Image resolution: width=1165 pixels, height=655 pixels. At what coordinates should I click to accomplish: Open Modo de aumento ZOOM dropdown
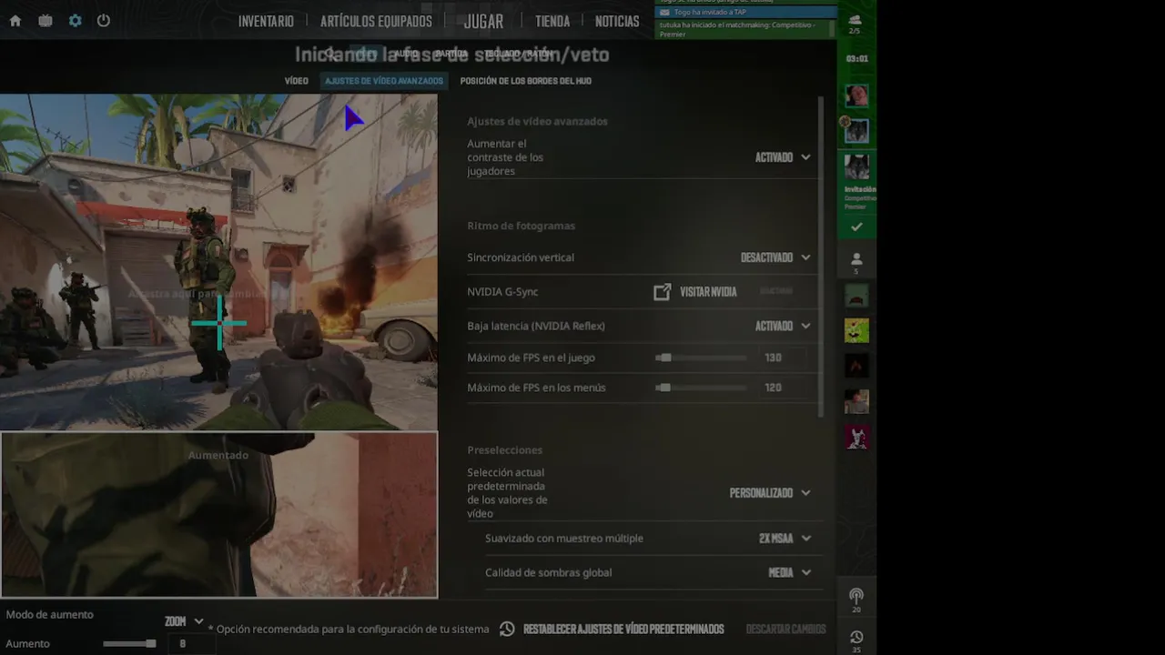(x=184, y=621)
